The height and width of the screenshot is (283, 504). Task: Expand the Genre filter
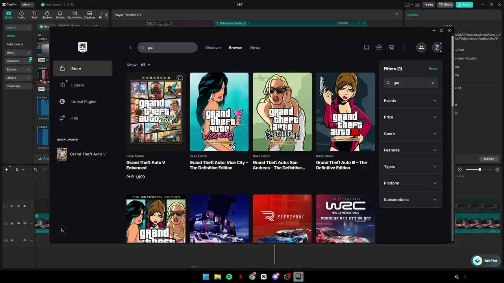pyautogui.click(x=410, y=134)
